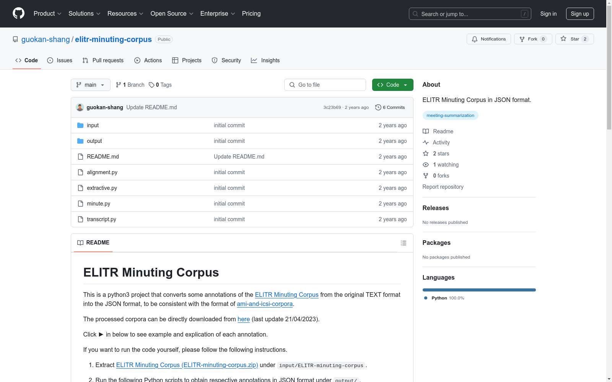612x382 pixels.
Task: Open the Projects tab
Action: click(187, 60)
